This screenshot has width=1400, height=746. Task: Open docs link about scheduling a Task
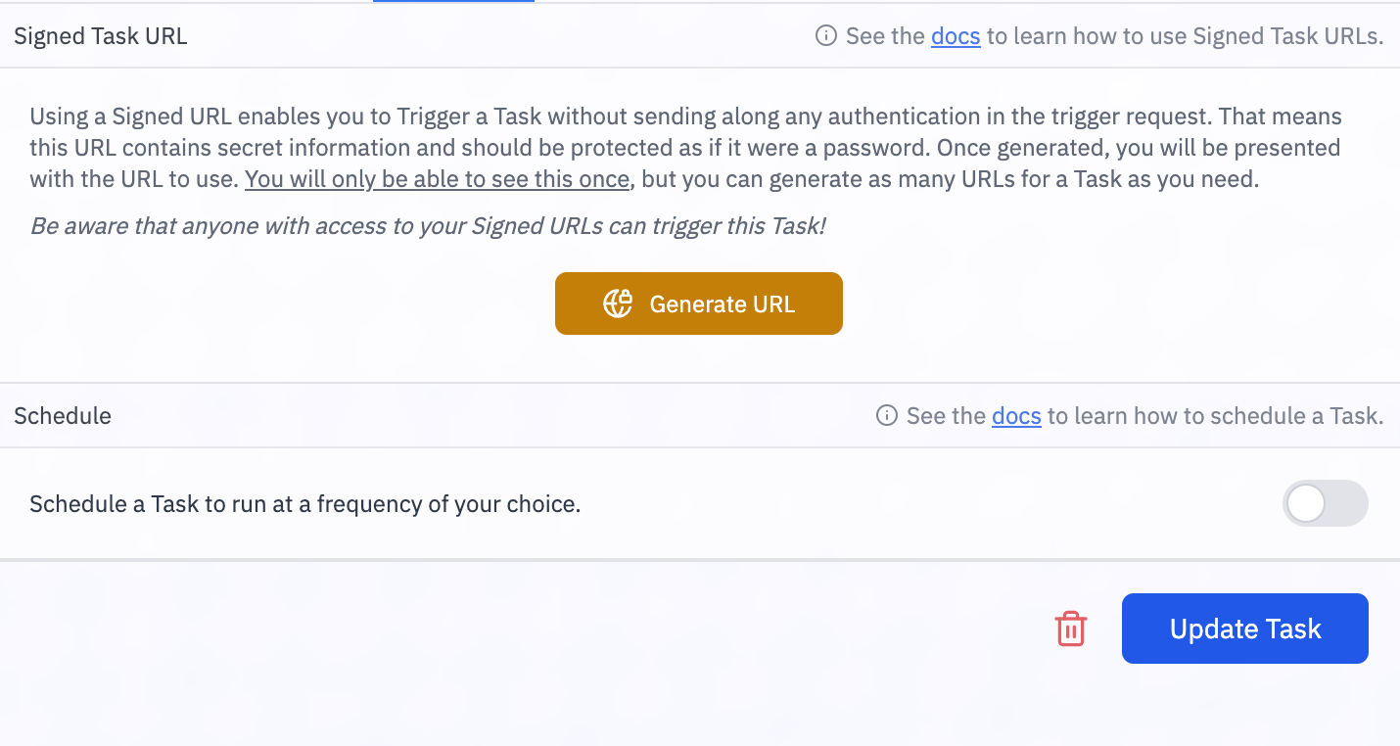(x=1016, y=416)
